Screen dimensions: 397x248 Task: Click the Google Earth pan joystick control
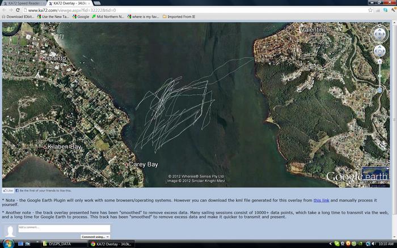point(379,52)
